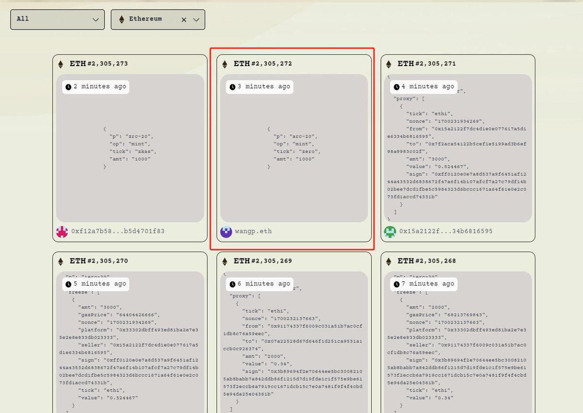Image resolution: width=583 pixels, height=413 pixels.
Task: Click the Ethereum icon on card #2,305,272
Action: [x=224, y=64]
